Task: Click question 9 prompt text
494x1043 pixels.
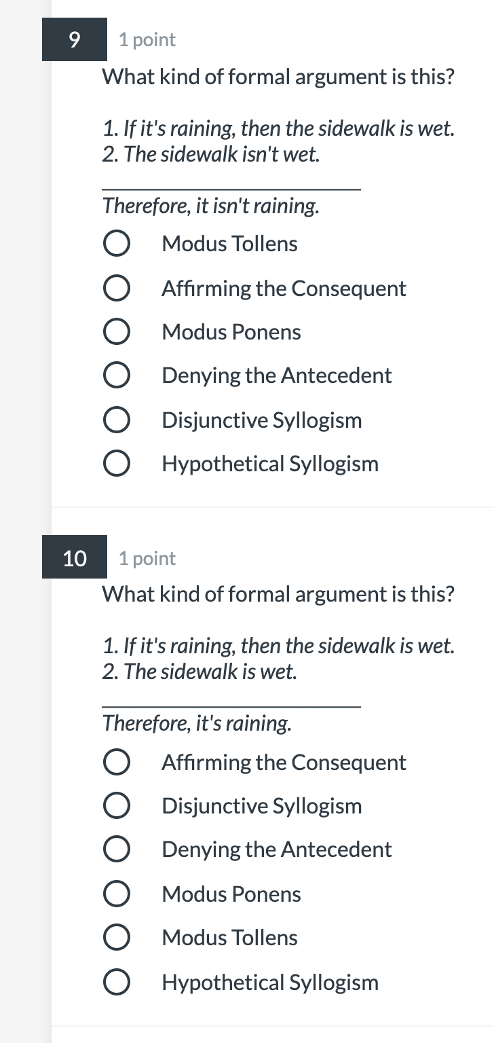Action: [x=278, y=77]
